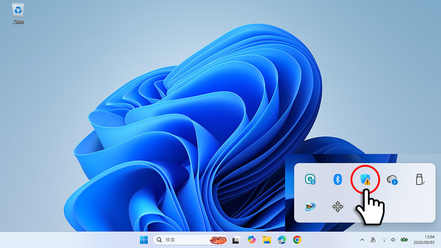Open Task View on the taskbar
This screenshot has height=248, width=441.
[x=236, y=240]
